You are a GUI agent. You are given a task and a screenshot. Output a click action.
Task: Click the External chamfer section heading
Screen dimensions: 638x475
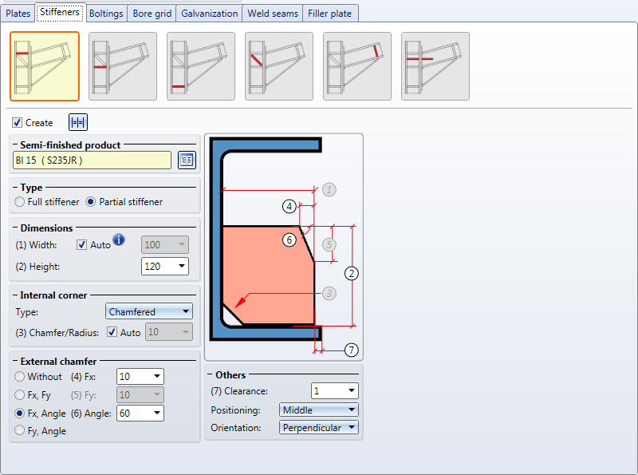[58, 362]
